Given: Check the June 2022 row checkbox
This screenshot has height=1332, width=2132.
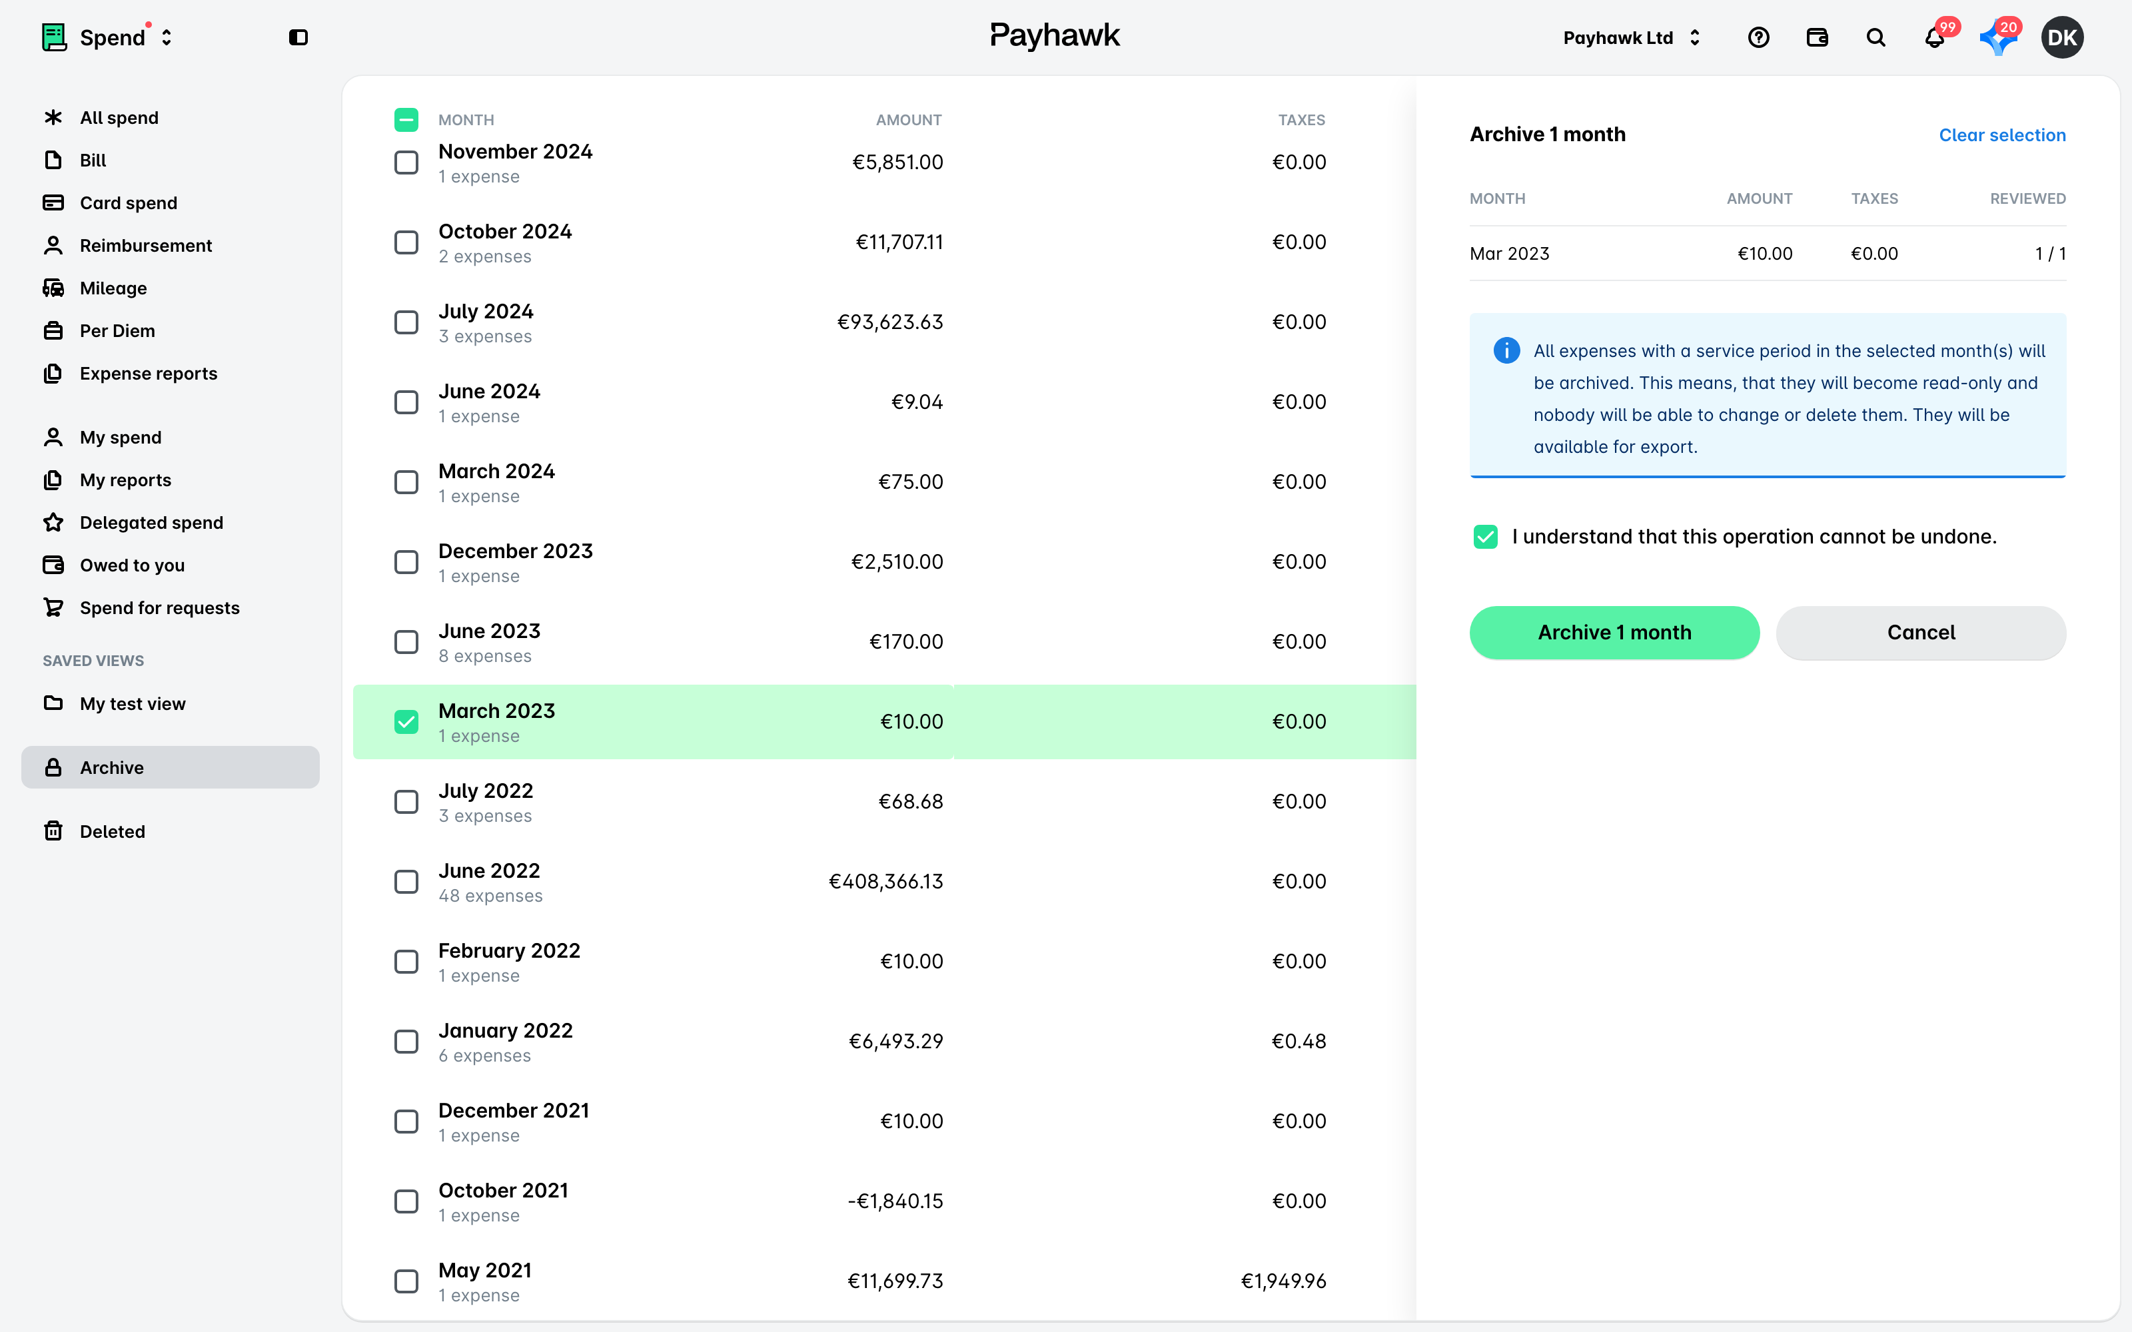Looking at the screenshot, I should [406, 881].
